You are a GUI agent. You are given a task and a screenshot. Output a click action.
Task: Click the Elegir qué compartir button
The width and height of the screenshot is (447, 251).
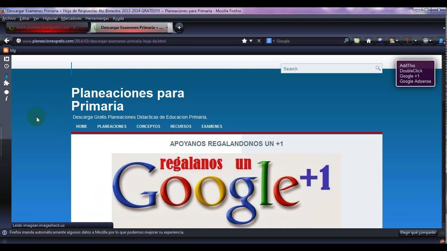pos(418,233)
